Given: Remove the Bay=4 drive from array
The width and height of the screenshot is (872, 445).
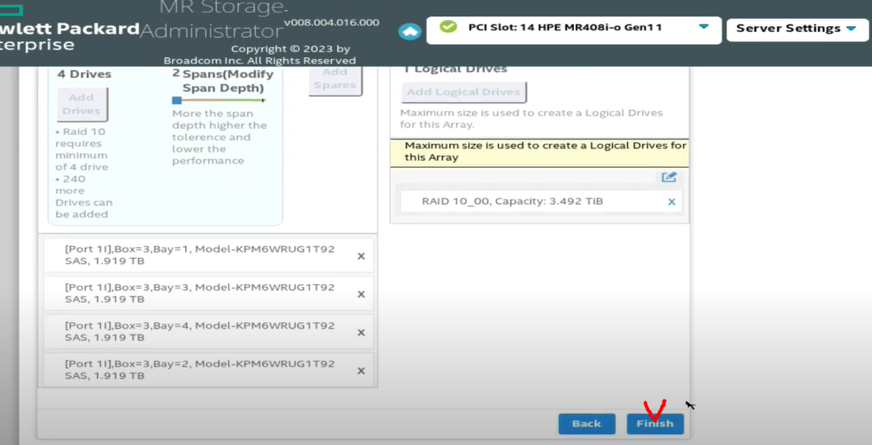Looking at the screenshot, I should 361,333.
